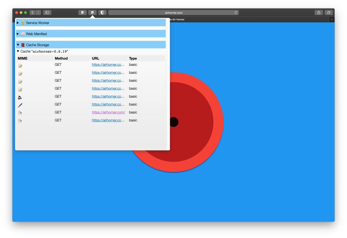Viewport: 347px width, 238px height.
Task: Click the speaker MIME icon in the cache table
Action: (x=20, y=98)
